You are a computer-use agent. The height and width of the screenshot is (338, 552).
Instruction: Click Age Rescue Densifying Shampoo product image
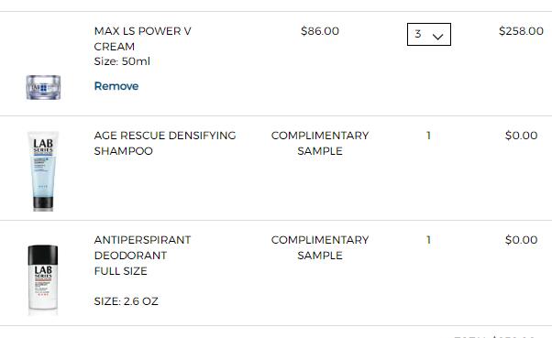(43, 171)
